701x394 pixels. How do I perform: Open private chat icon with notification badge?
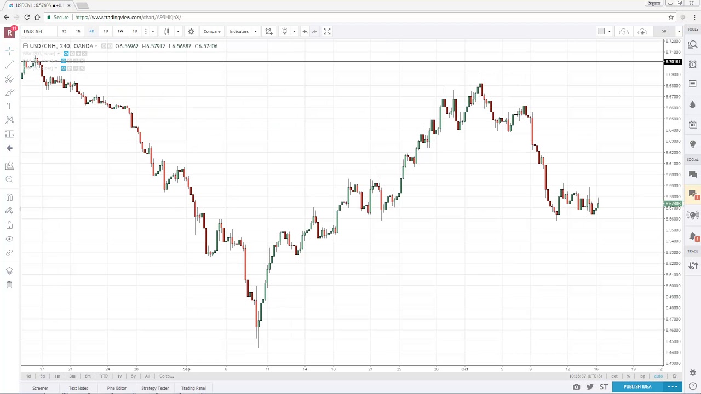[x=693, y=195]
